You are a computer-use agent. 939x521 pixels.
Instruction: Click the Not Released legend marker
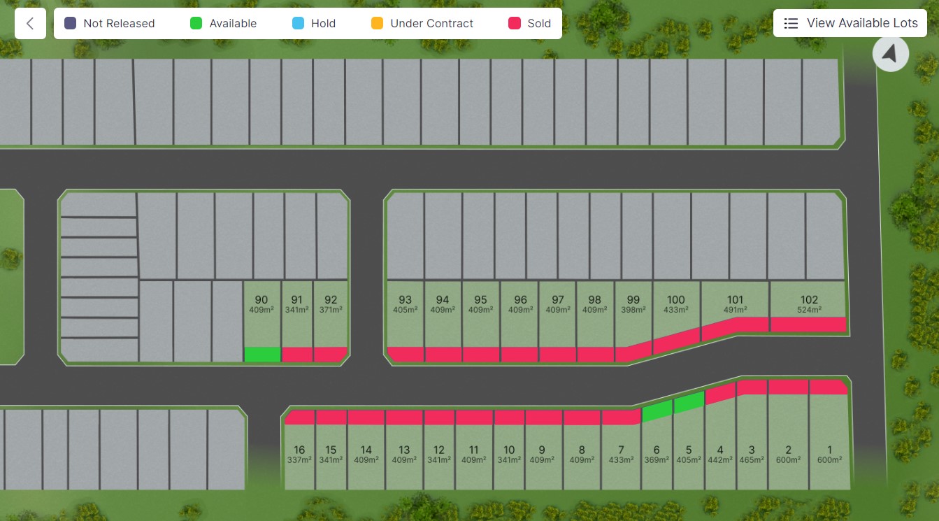point(70,23)
